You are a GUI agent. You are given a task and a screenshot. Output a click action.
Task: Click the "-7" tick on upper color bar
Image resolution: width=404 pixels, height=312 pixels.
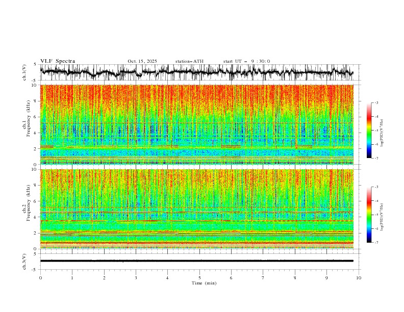(x=376, y=158)
